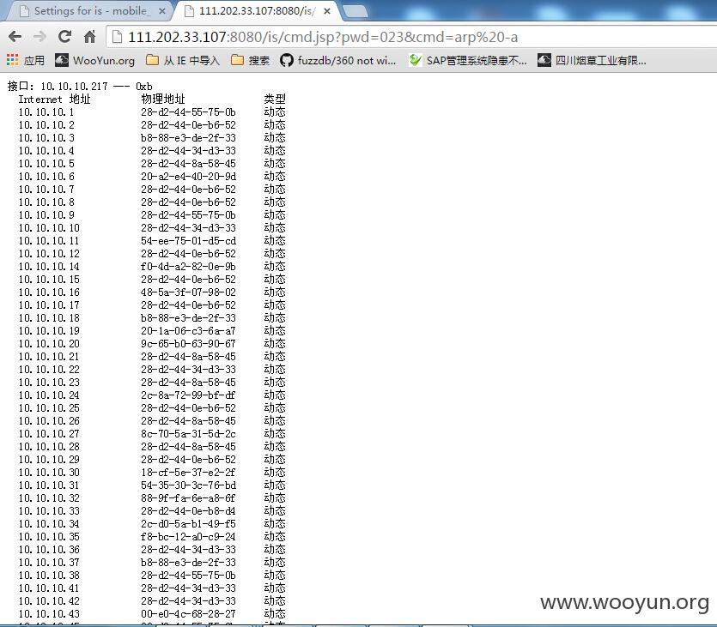Image resolution: width=717 pixels, height=627 pixels.
Task: Click the 物理地址 column header
Action: [x=163, y=99]
